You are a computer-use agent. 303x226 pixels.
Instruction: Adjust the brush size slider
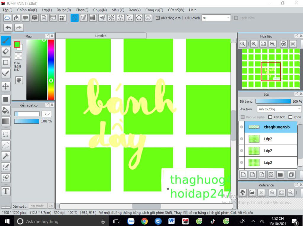pyautogui.click(x=27, y=114)
